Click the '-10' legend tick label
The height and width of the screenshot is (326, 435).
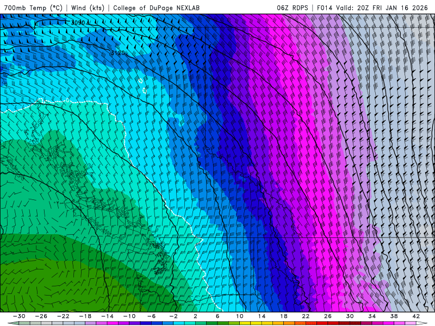click(x=129, y=316)
